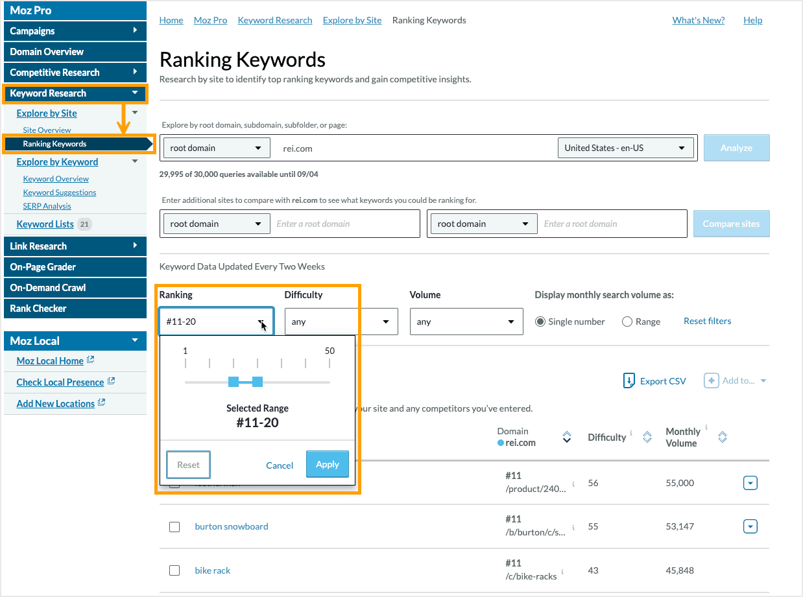Image resolution: width=803 pixels, height=597 pixels.
Task: Check the burton snowboard checkbox
Action: (174, 527)
